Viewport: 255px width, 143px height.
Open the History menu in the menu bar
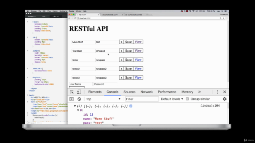tap(55, 11)
